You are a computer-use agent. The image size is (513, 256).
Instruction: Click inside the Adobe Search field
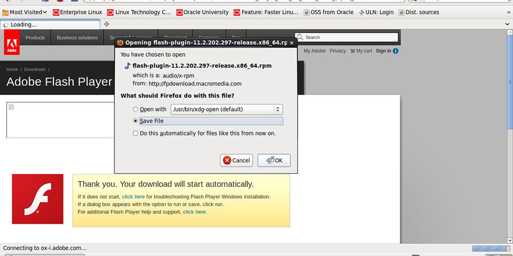[349, 37]
